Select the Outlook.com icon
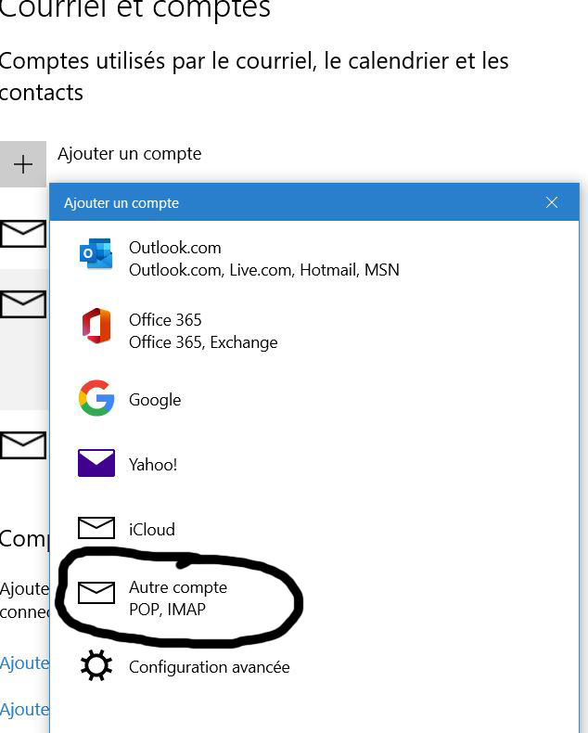 96,254
